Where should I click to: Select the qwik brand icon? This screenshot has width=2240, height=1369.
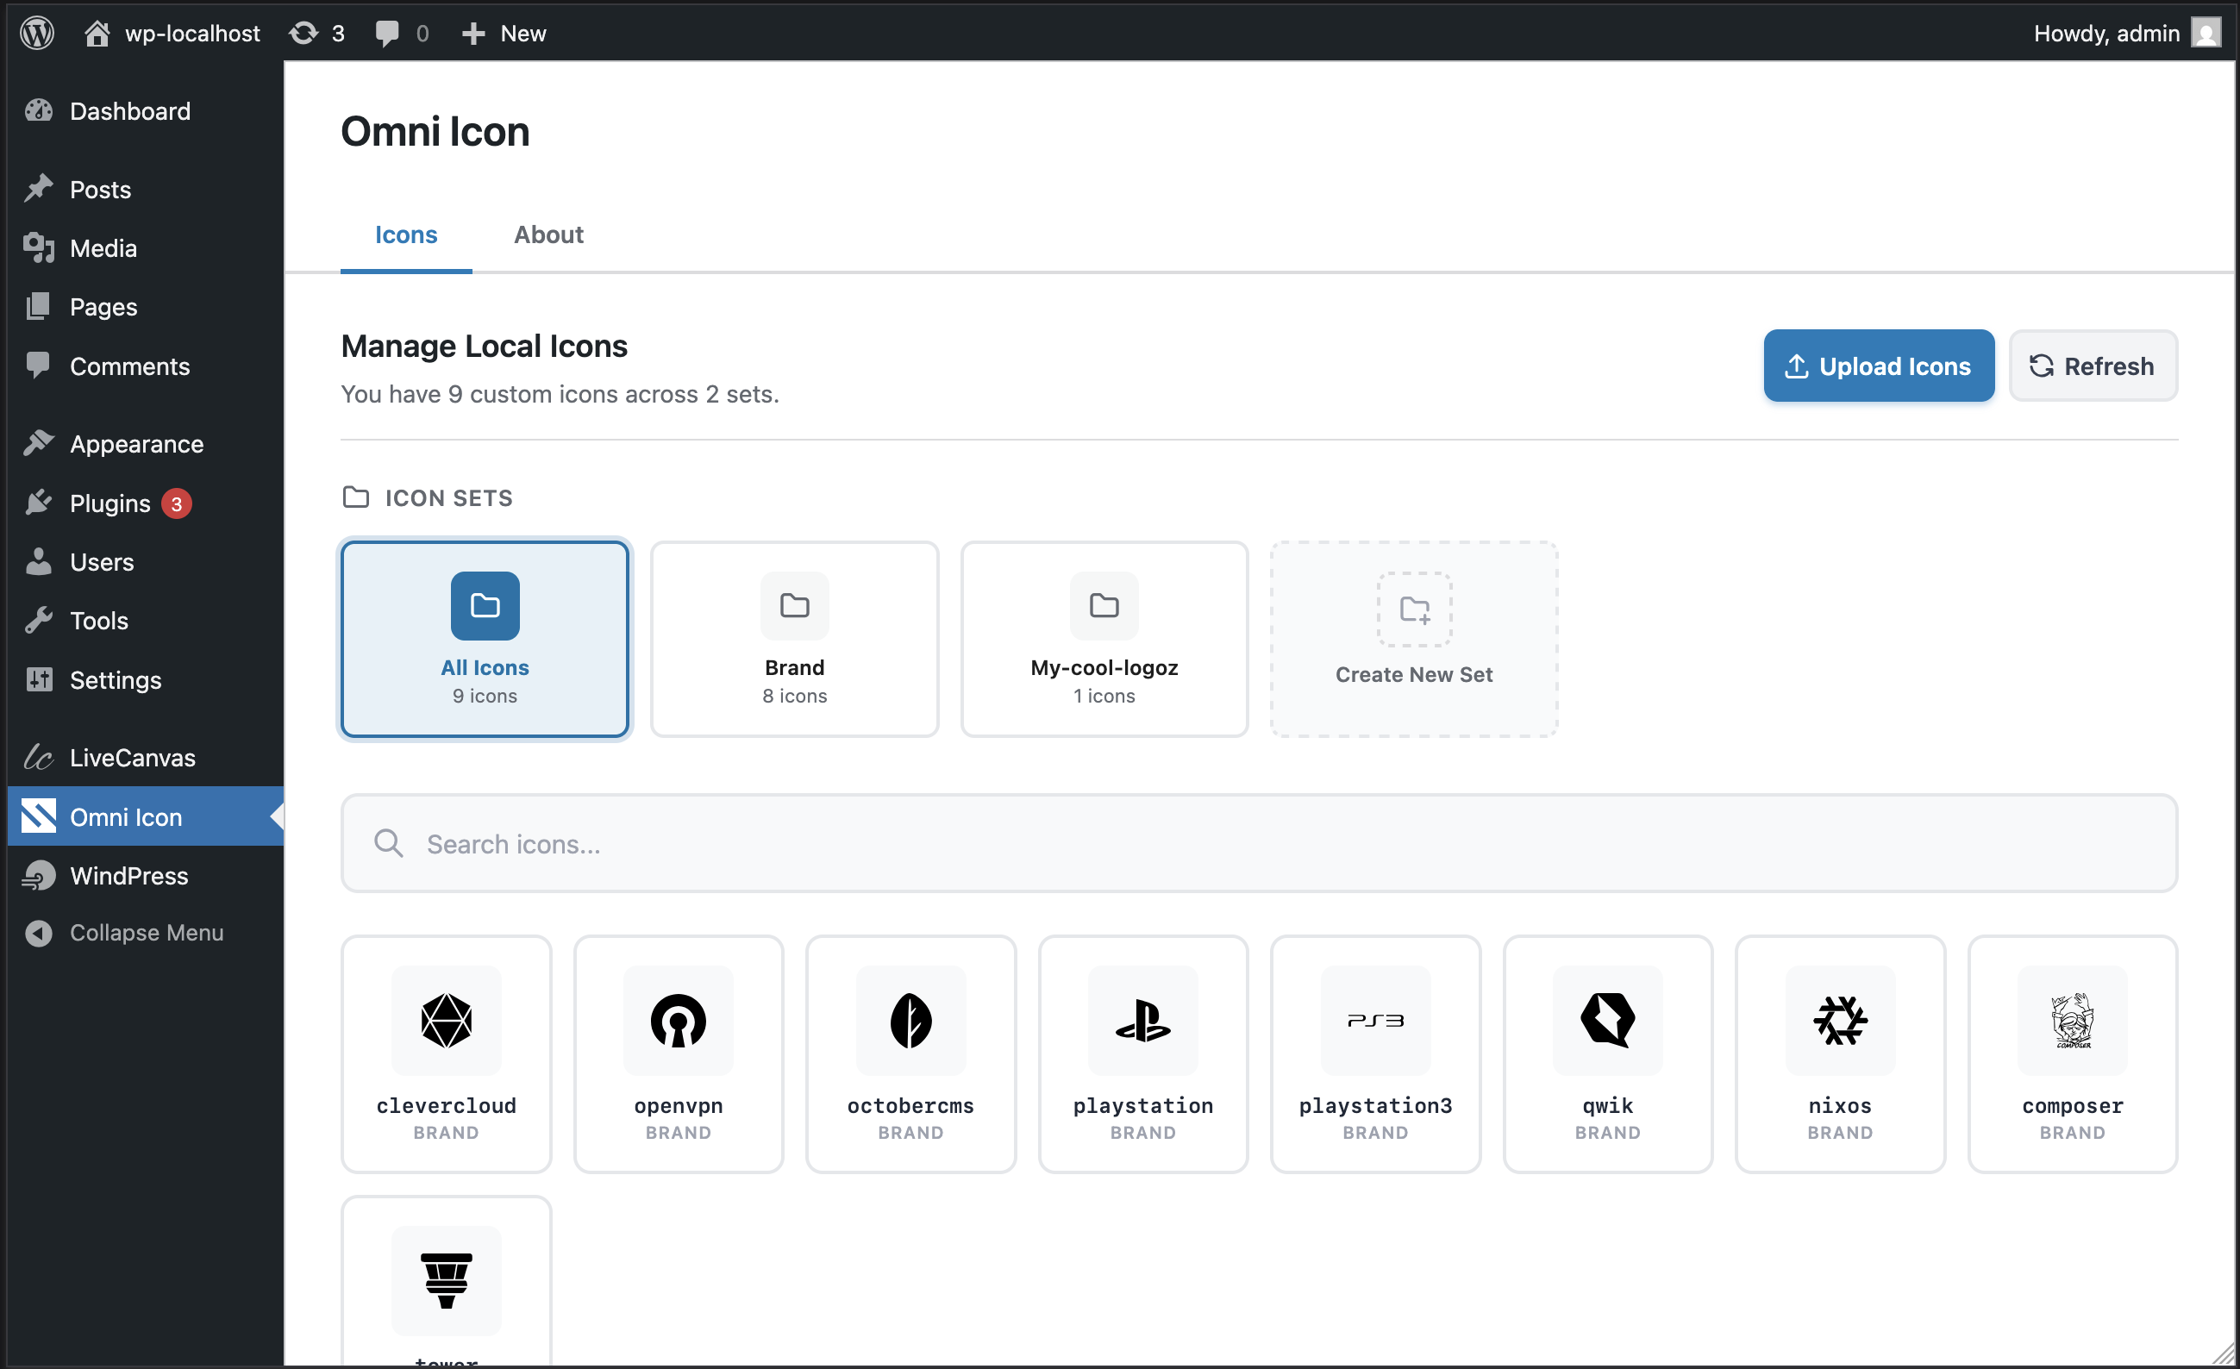[1606, 1054]
